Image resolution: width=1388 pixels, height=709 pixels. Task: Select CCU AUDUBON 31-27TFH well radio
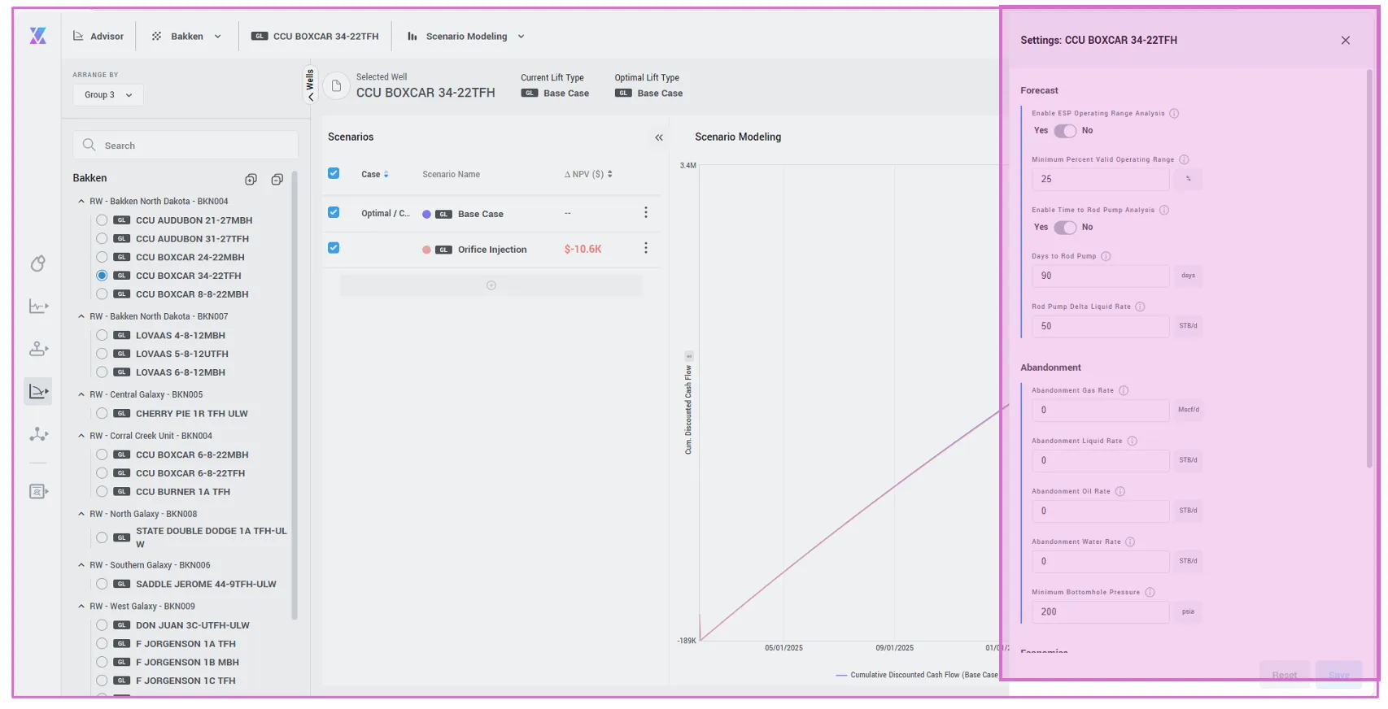point(102,239)
